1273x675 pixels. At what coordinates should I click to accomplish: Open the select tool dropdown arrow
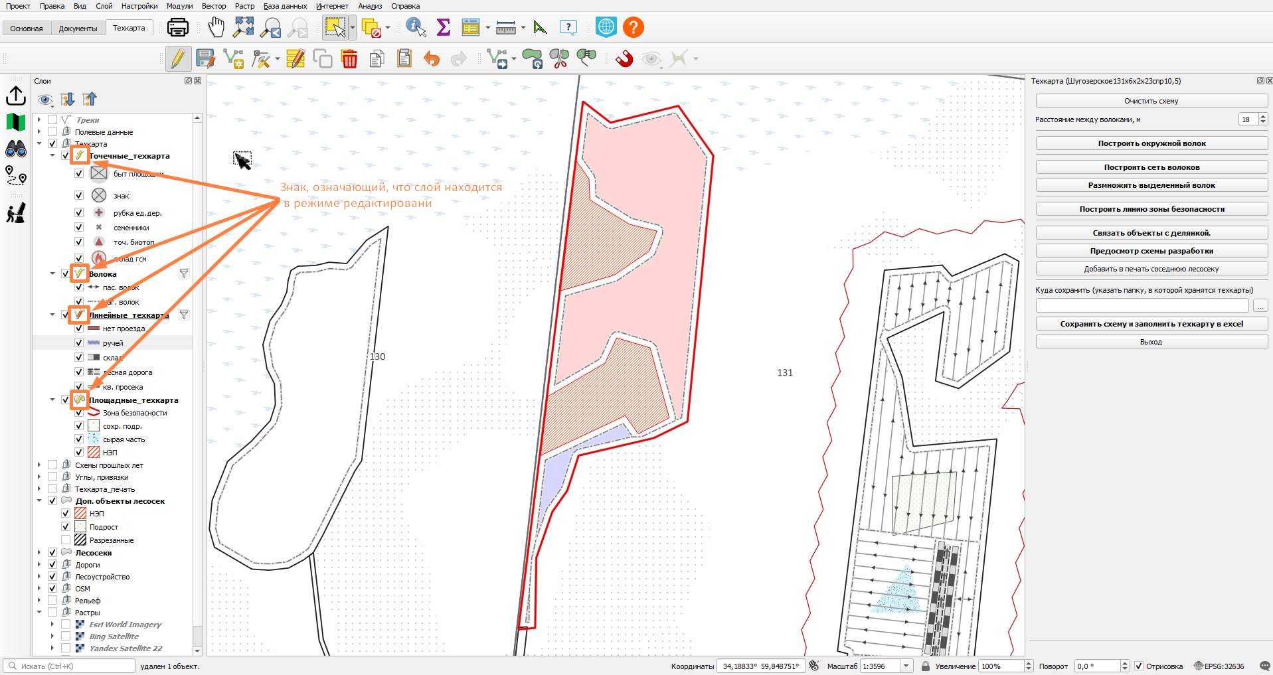point(353,28)
